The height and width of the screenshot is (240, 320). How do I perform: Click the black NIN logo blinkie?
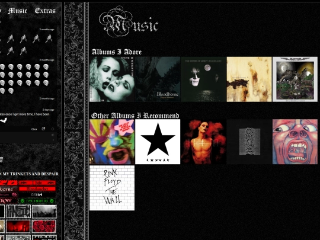click(37, 195)
